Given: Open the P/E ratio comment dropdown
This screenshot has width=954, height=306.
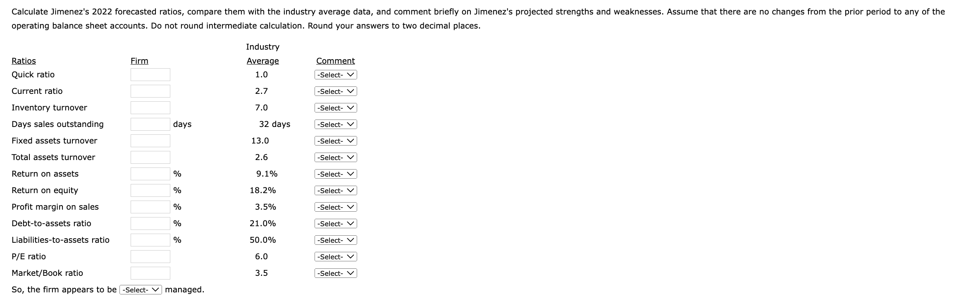Looking at the screenshot, I should tap(334, 256).
